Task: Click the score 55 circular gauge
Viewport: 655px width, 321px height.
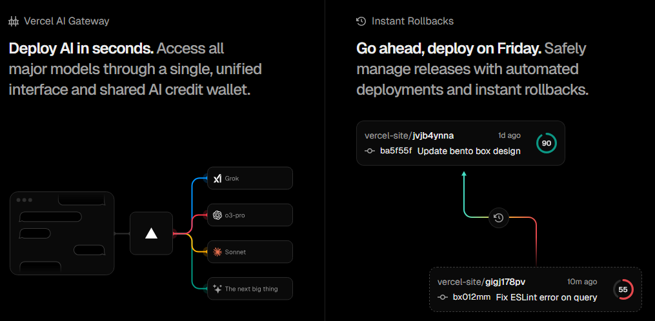Action: [x=623, y=289]
